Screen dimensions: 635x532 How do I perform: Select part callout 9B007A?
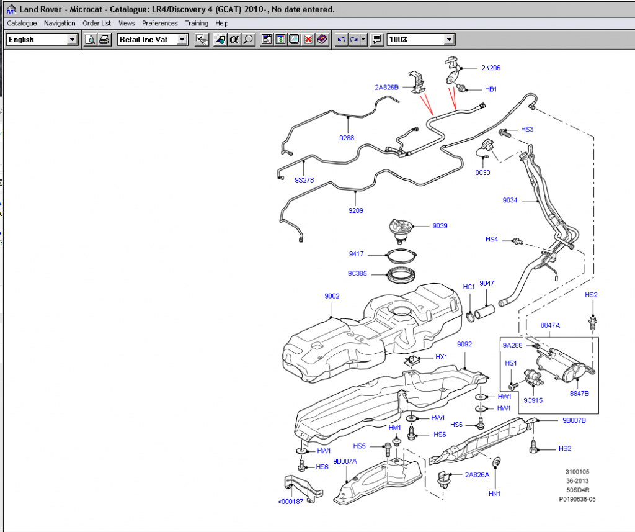pyautogui.click(x=345, y=461)
